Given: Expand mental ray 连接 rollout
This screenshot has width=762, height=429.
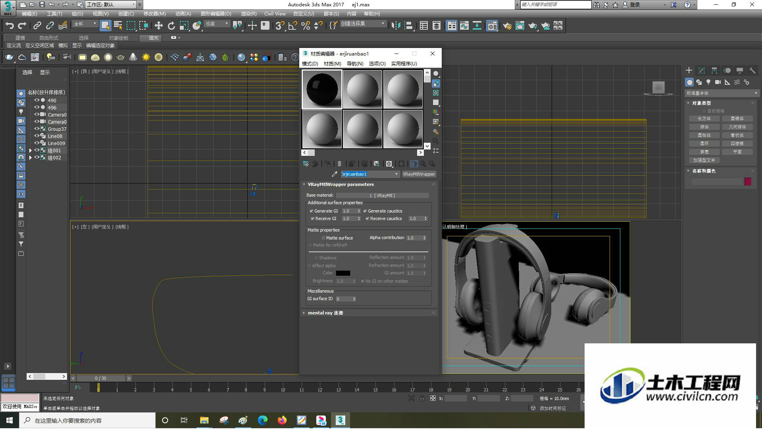Looking at the screenshot, I should click(304, 313).
